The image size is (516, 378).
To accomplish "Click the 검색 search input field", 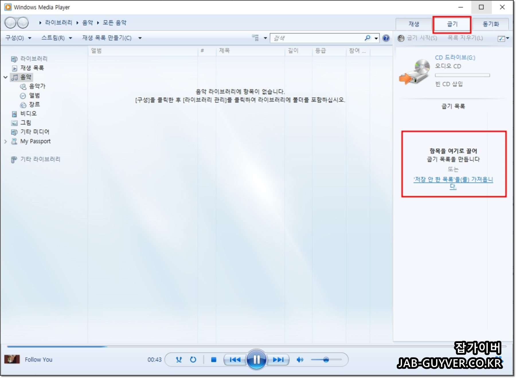I will tap(317, 38).
